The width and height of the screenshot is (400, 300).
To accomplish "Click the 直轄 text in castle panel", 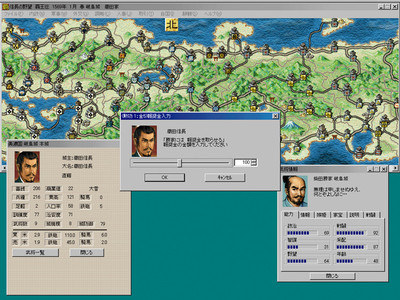I will pos(66,175).
